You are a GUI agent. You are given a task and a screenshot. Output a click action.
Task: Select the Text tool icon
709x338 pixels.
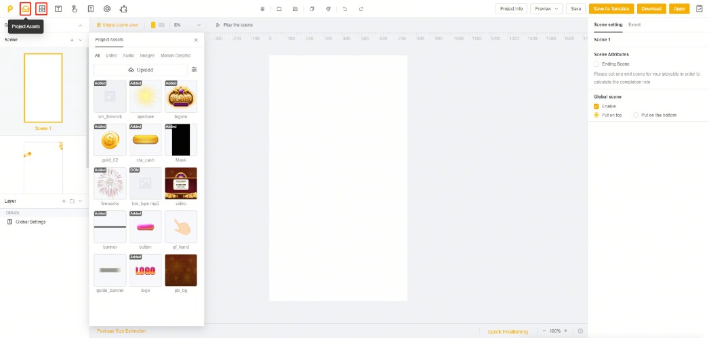[x=58, y=9]
